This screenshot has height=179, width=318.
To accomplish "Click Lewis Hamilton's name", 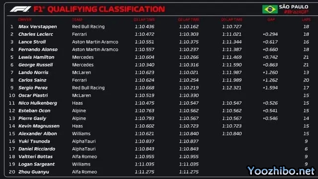I will point(36,57).
